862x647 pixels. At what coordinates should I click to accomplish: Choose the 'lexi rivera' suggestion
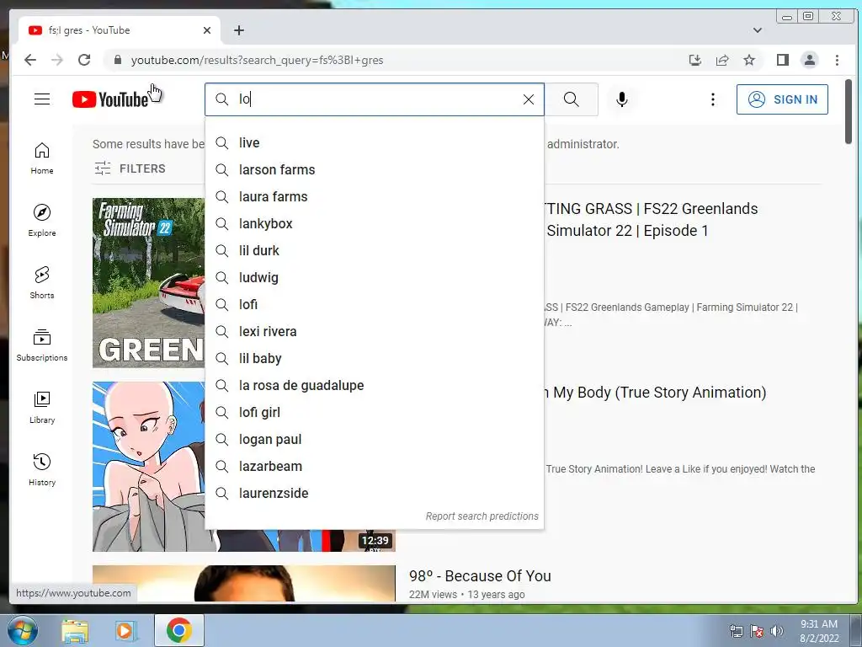click(375, 332)
